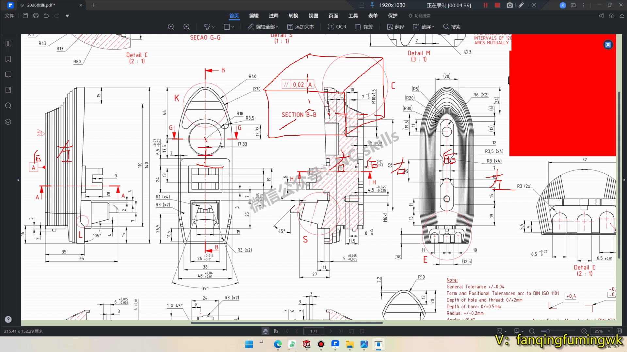Open the search panel in left sidebar
The image size is (627, 352).
(8, 106)
